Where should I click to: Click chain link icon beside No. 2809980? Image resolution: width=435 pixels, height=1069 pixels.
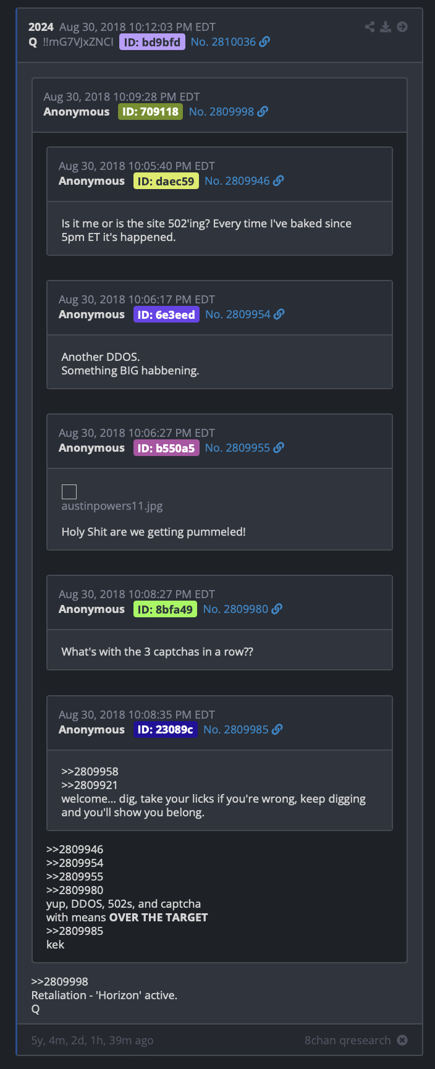click(x=277, y=609)
